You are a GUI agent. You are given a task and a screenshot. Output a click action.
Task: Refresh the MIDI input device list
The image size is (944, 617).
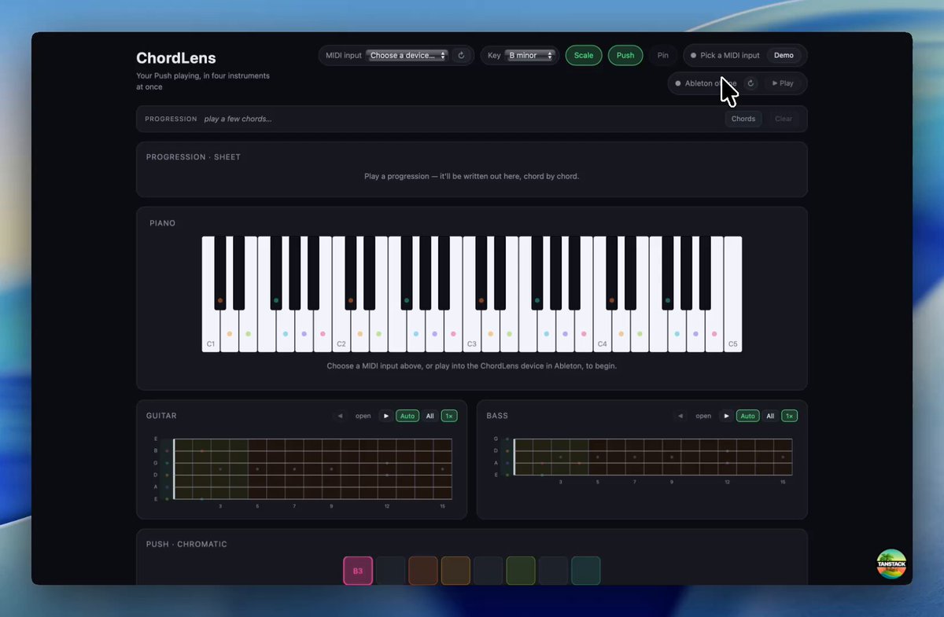pyautogui.click(x=462, y=56)
